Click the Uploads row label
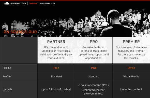Image resolution: width=150 pixels, height=98 pixels. click(x=7, y=89)
